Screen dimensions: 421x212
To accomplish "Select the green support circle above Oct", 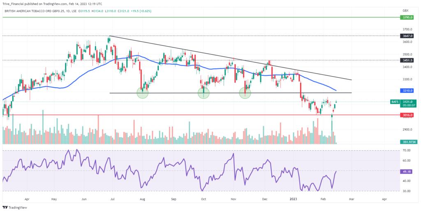I will 204,93.
